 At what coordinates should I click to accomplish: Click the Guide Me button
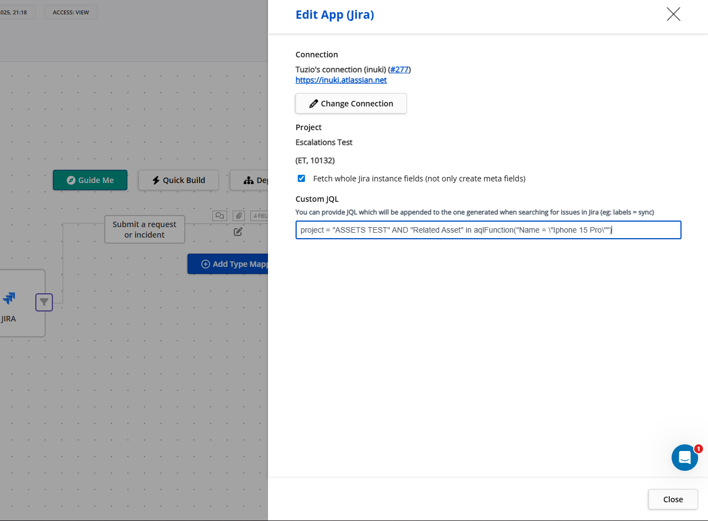coord(90,180)
